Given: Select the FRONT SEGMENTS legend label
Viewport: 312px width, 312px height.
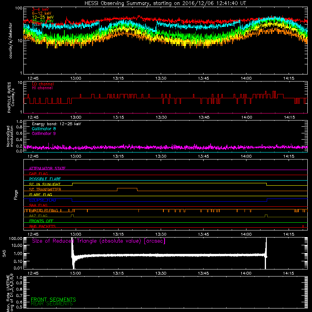Looking at the screenshot, I should click(53, 300).
